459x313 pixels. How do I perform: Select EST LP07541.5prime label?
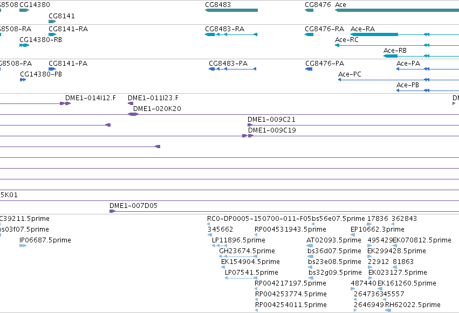tap(251, 273)
